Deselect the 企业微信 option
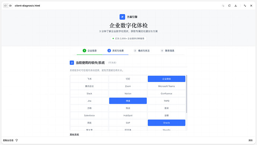The height and width of the screenshot is (145, 257). click(166, 79)
